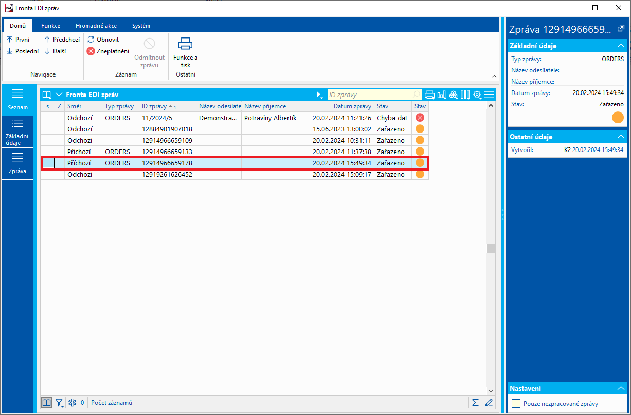Open Funkce a tisk printer button

point(185,52)
